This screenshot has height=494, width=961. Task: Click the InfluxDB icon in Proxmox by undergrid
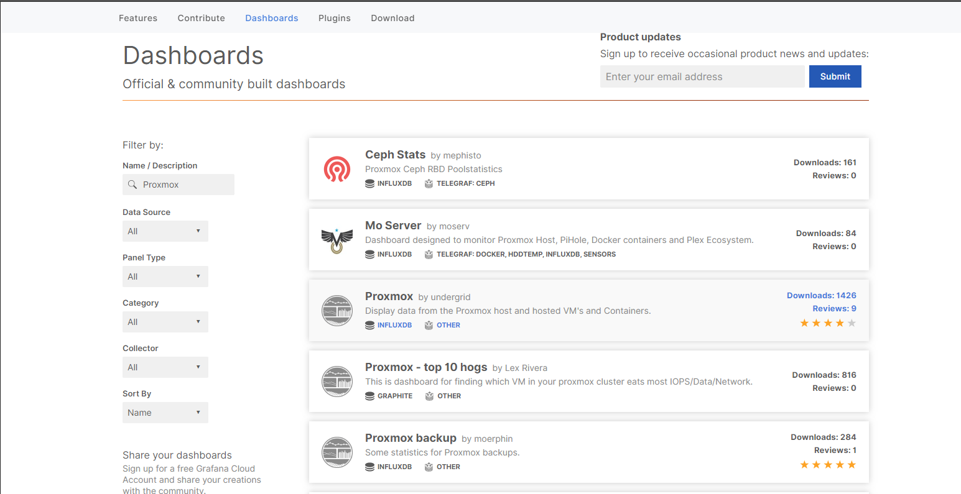(x=369, y=325)
